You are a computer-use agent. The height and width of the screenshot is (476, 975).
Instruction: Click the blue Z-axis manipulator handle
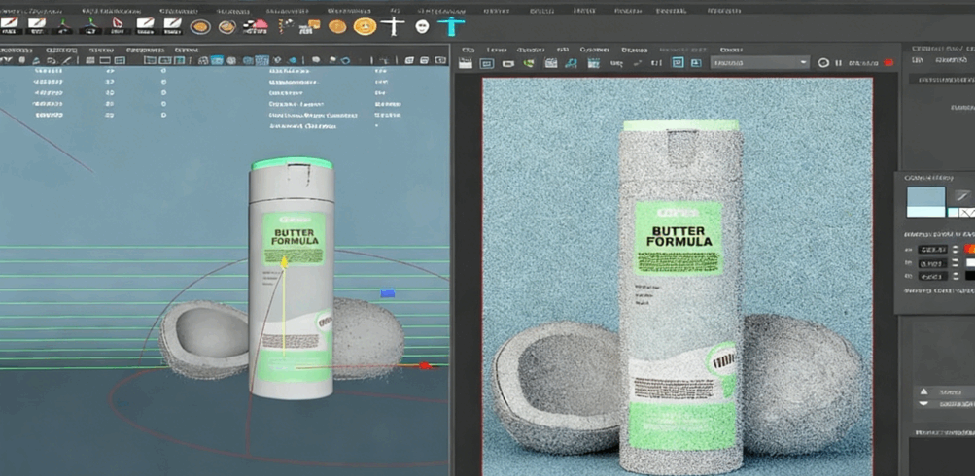click(388, 292)
